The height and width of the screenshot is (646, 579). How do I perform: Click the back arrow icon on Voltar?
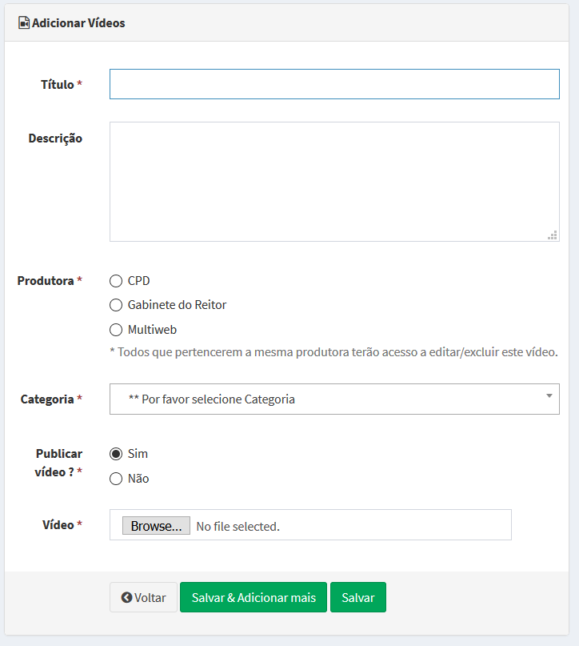point(126,598)
